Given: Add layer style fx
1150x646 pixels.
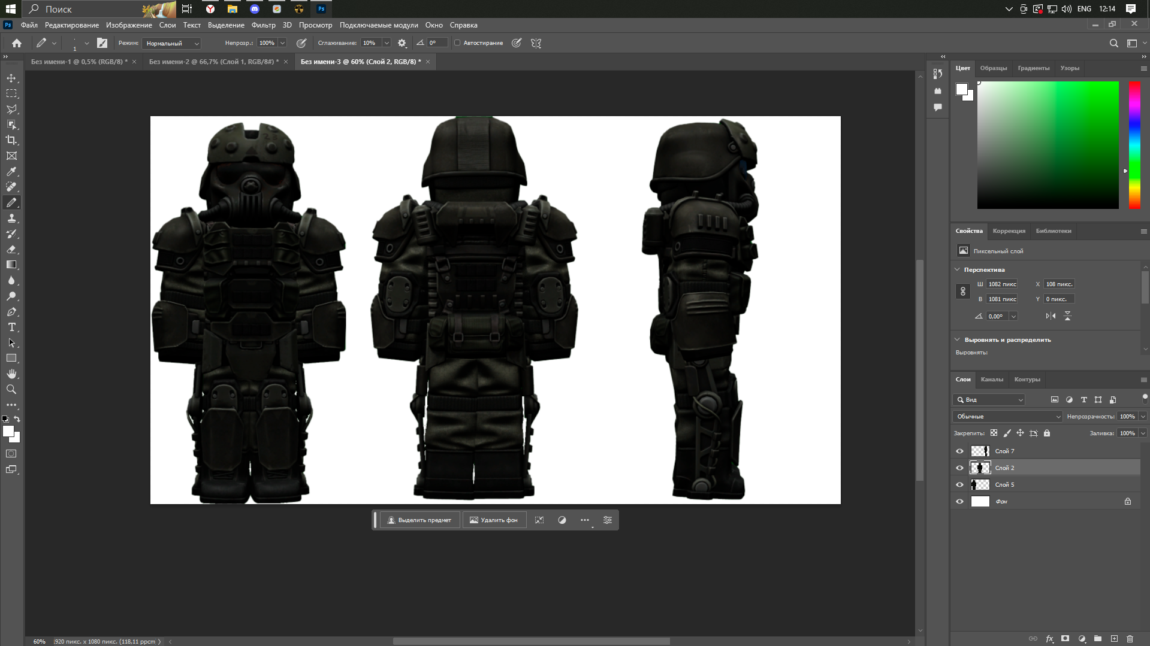Looking at the screenshot, I should click(1049, 639).
